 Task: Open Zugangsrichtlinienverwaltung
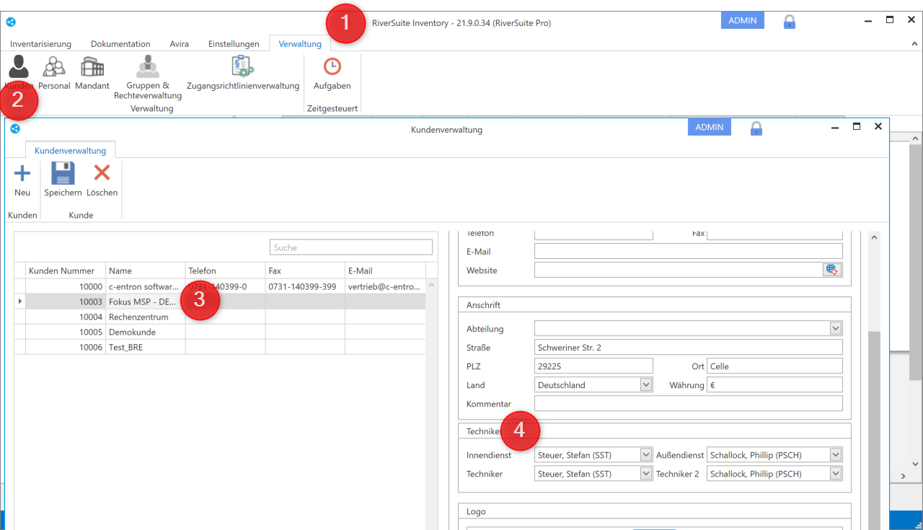[x=243, y=74]
